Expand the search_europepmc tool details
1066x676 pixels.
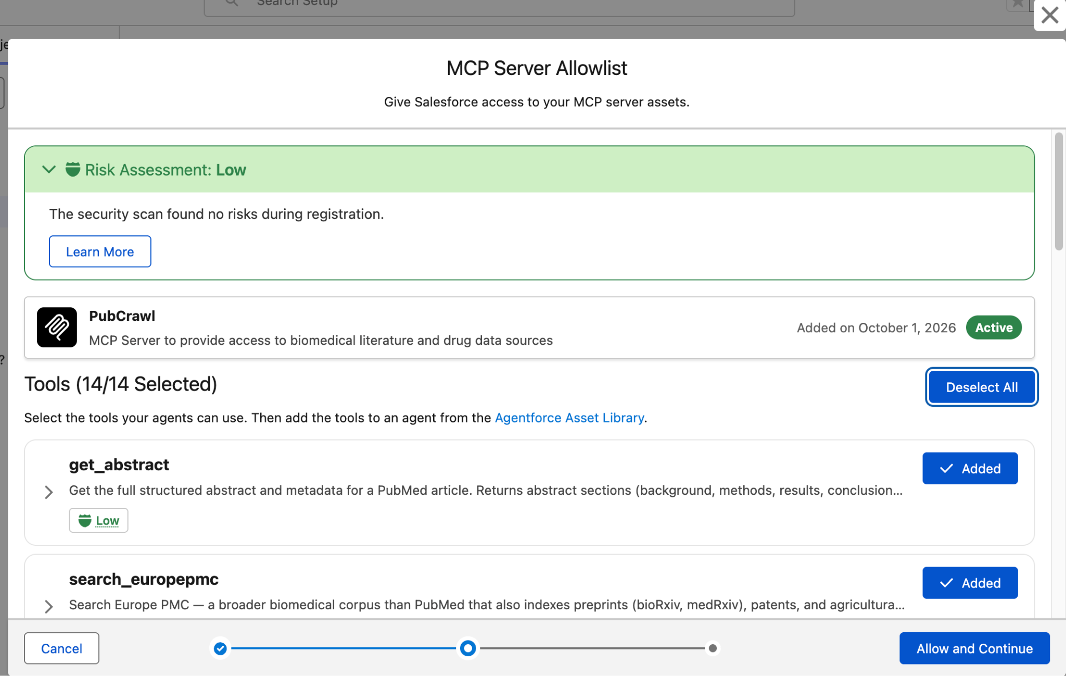tap(48, 606)
